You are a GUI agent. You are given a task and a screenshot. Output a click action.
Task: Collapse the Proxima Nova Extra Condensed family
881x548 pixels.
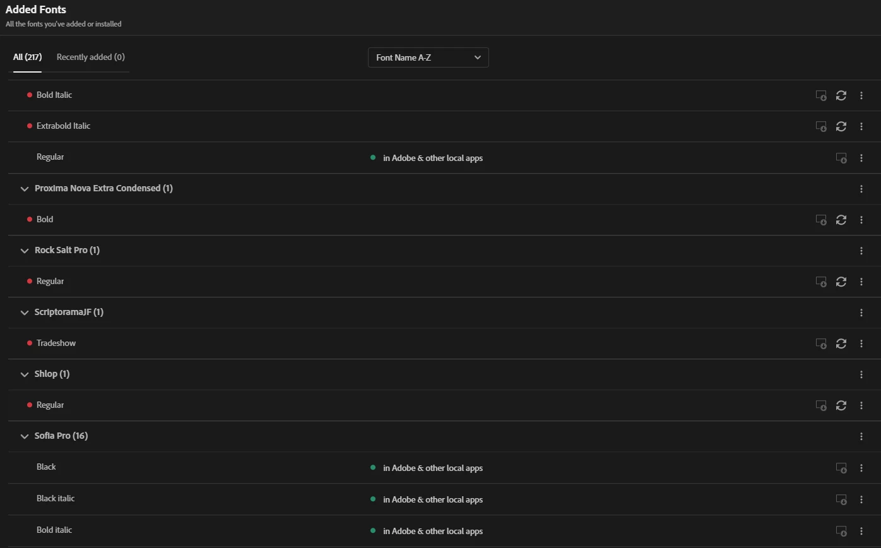click(x=25, y=189)
